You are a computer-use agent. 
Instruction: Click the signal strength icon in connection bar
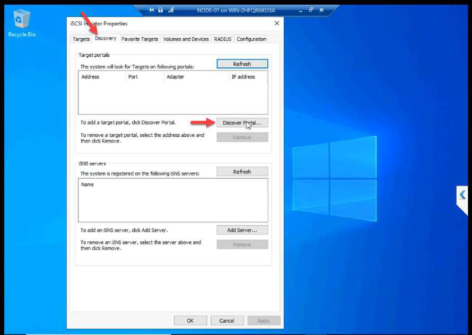click(171, 10)
